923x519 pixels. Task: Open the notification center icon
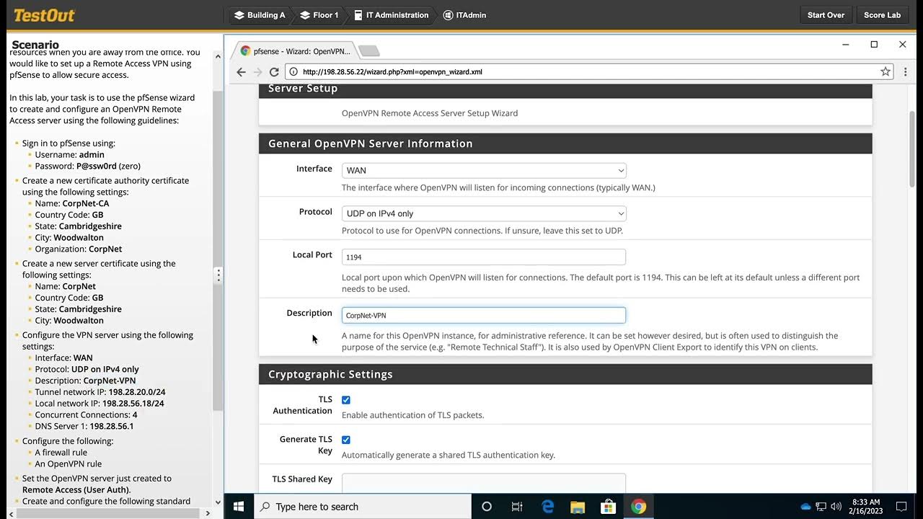(x=901, y=507)
